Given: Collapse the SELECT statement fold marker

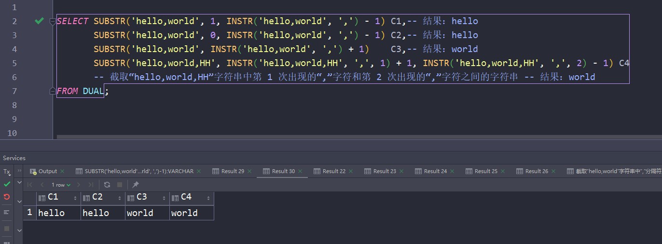Looking at the screenshot, I should [53, 21].
